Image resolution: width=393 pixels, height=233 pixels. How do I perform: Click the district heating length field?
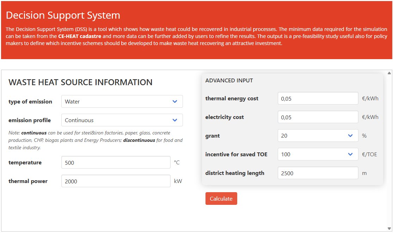click(317, 172)
